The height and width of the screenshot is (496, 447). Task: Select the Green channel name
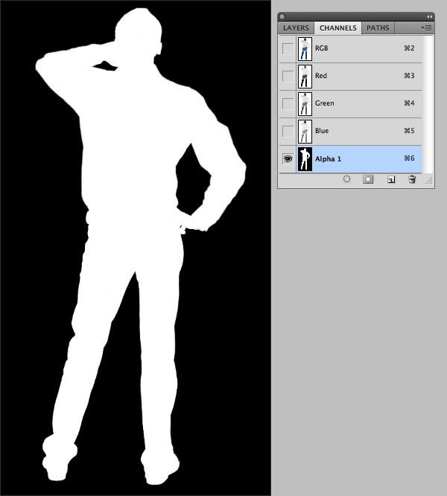pyautogui.click(x=324, y=103)
